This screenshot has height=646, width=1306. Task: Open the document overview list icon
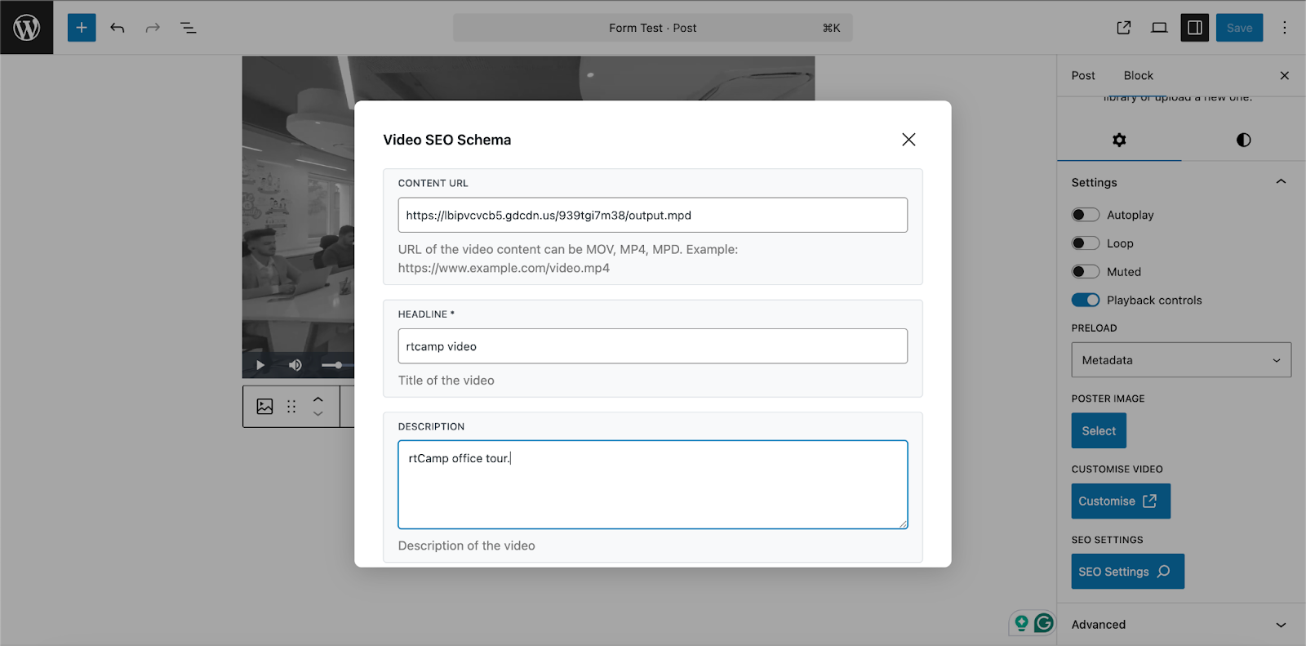coord(188,28)
